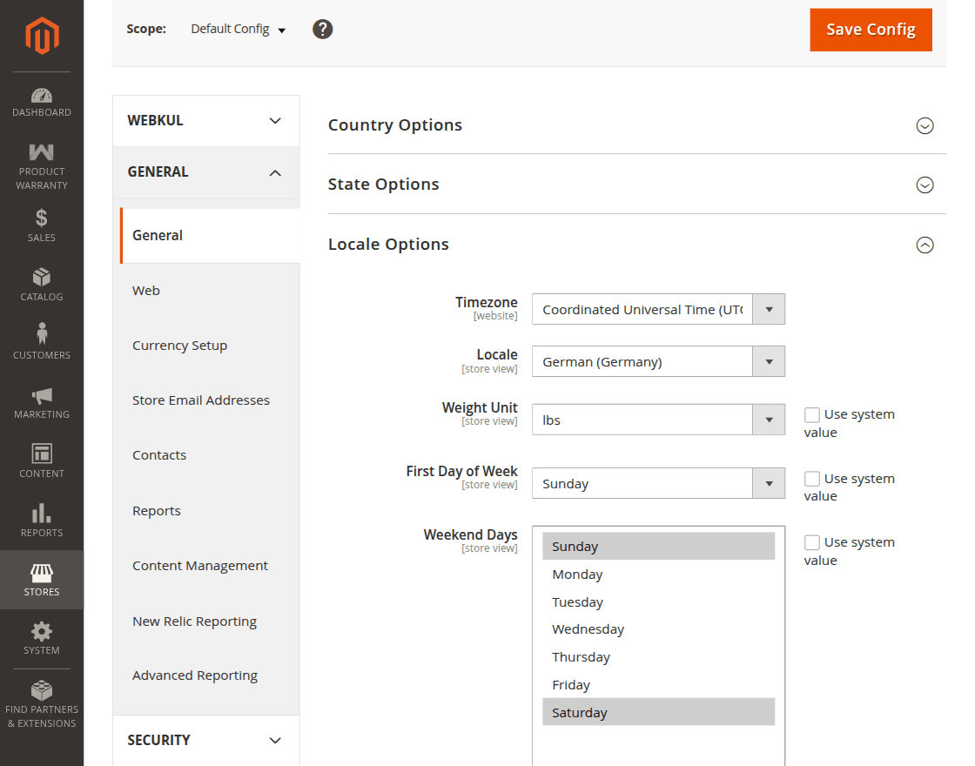The height and width of the screenshot is (766, 975).
Task: Open the Locale dropdown
Action: tap(658, 361)
